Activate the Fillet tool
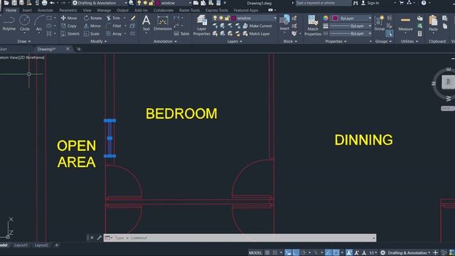455x256 pixels. tap(114, 26)
